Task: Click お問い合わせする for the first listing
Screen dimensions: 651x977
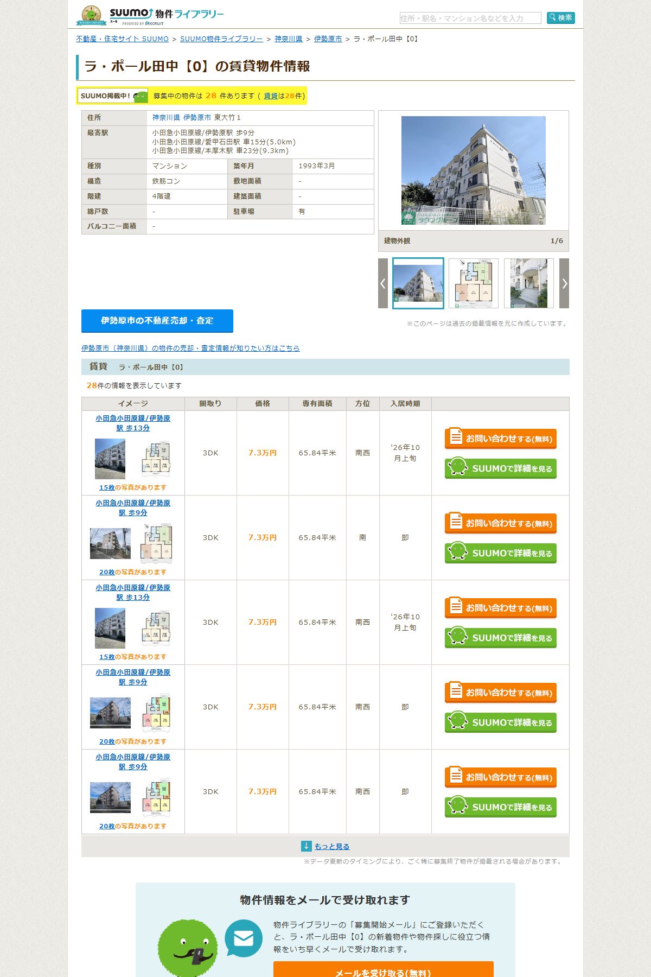Action: (501, 439)
